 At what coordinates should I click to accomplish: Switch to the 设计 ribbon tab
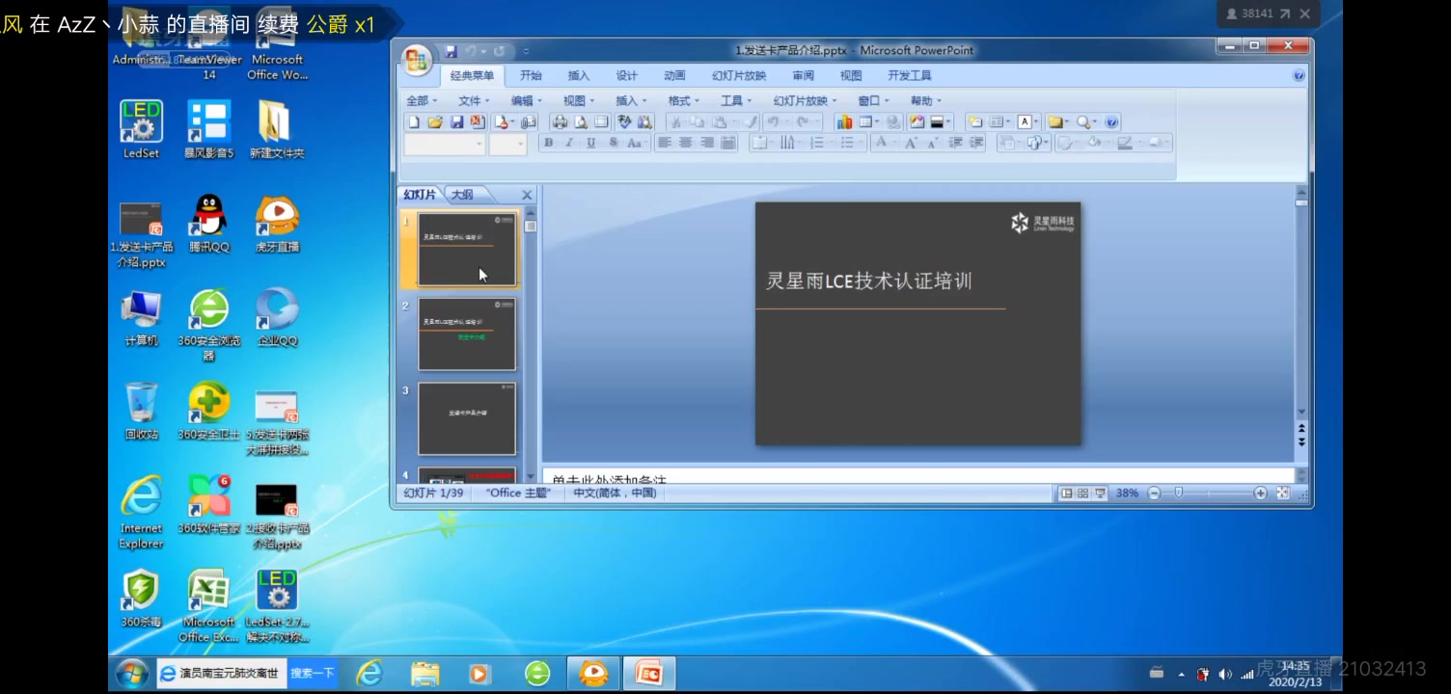pos(627,75)
